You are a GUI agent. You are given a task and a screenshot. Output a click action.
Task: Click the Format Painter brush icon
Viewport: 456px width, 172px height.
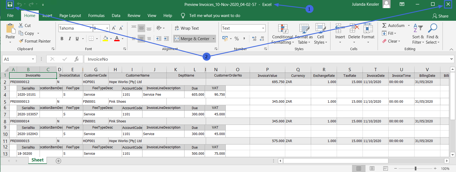point(21,41)
